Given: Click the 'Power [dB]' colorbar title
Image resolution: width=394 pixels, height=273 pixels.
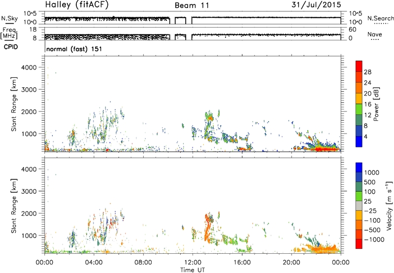Looking at the screenshot, I should click(x=376, y=104).
